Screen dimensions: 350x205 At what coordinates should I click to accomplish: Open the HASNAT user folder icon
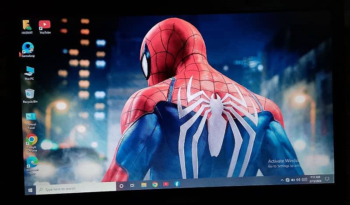pyautogui.click(x=28, y=25)
